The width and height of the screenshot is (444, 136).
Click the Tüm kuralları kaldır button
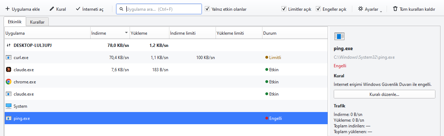pos(414,9)
